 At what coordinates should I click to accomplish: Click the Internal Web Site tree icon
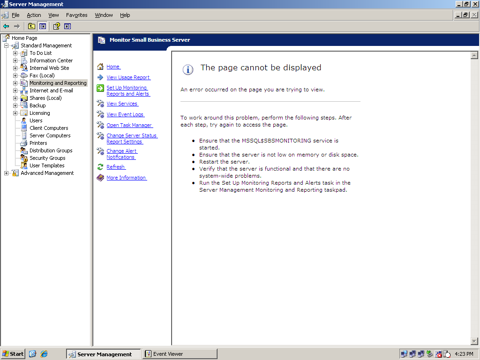(x=24, y=68)
